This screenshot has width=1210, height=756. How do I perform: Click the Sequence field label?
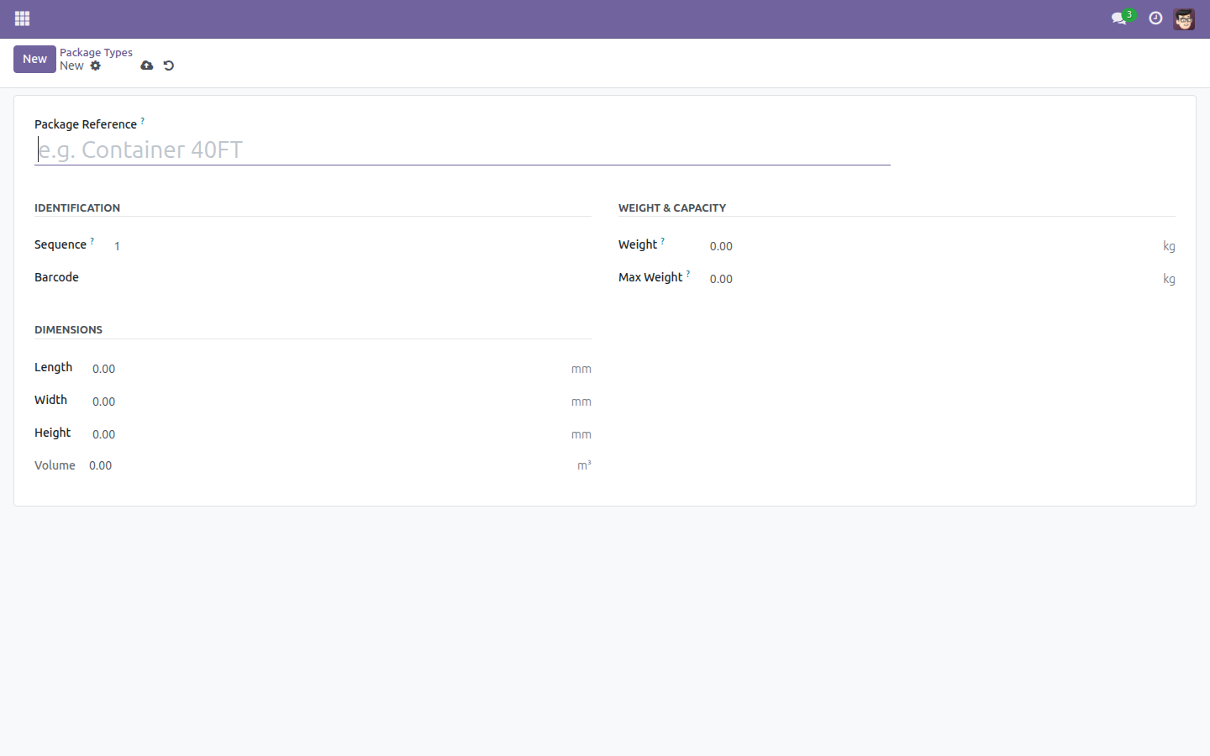[60, 244]
